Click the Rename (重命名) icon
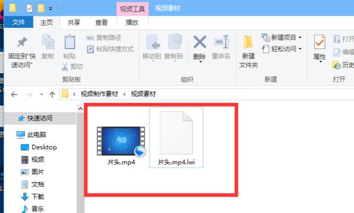The width and height of the screenshot is (354, 213). 221,42
